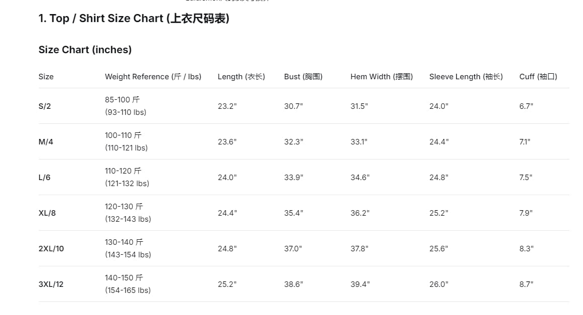Select the L/6 size row label

(44, 177)
